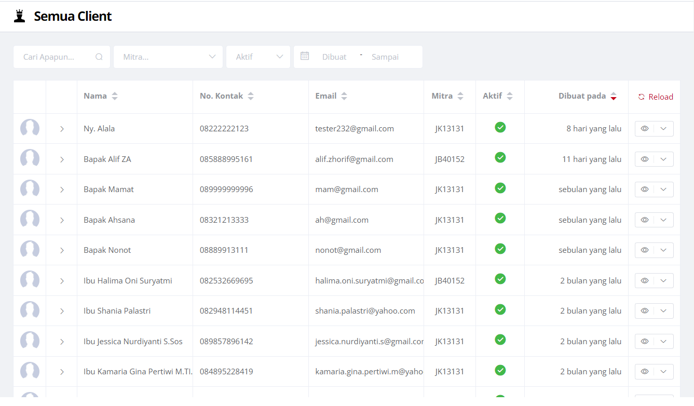Click phone number 089999999996
Image resolution: width=694 pixels, height=406 pixels.
tap(226, 190)
